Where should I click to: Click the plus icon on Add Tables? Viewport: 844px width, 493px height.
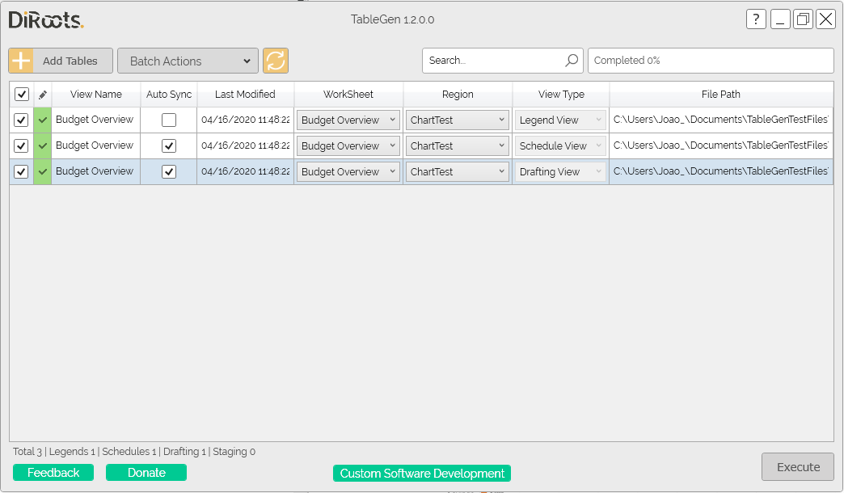point(21,61)
